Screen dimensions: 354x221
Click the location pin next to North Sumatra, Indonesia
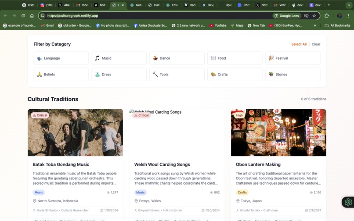[x=35, y=201]
